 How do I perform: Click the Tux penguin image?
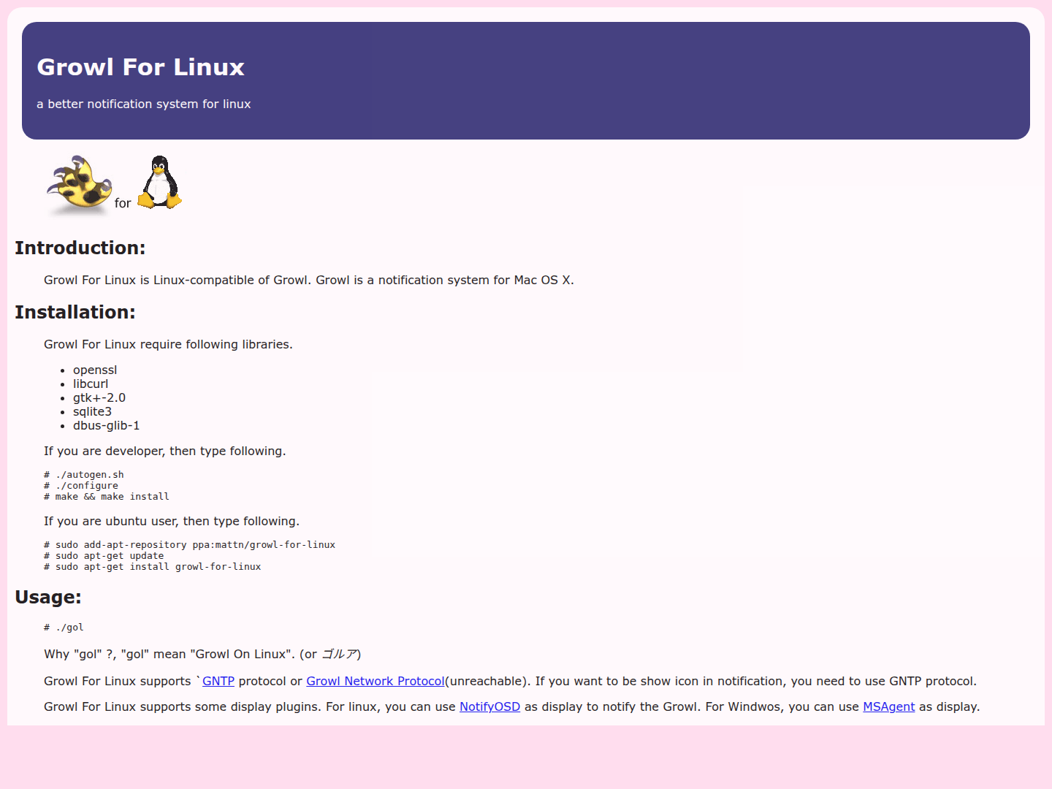point(159,182)
